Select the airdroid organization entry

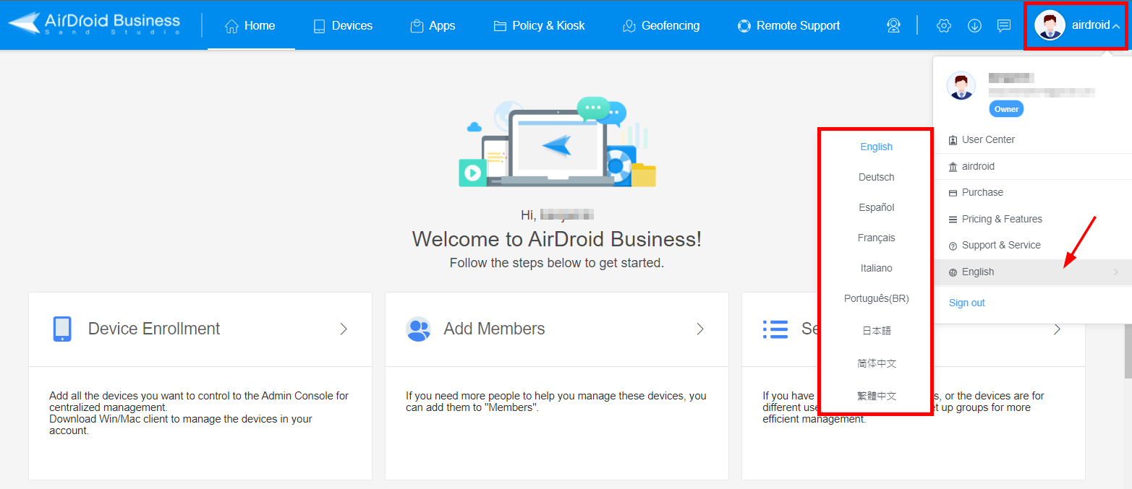click(x=1033, y=166)
